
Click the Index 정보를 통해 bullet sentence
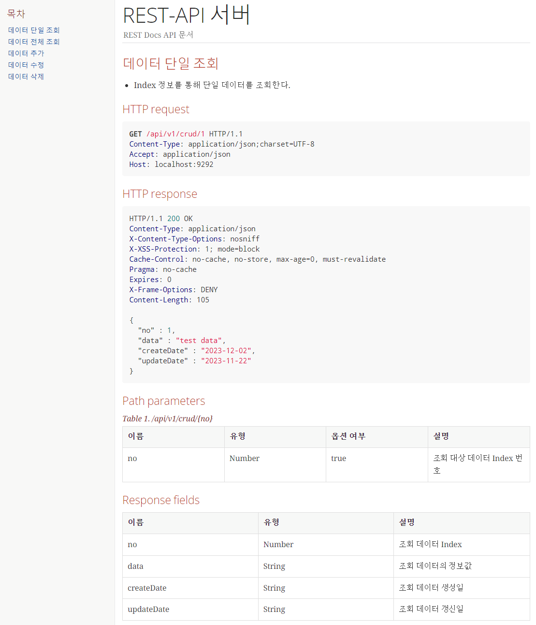click(x=212, y=85)
